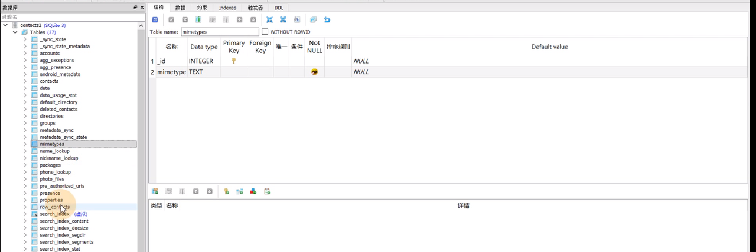This screenshot has height=252, width=756.
Task: Focus the 过滤名 filter field
Action: click(x=72, y=17)
